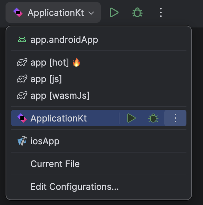The height and width of the screenshot is (205, 203).
Task: Choose the app [wasmJs] configuration
Action: [x=99, y=96]
